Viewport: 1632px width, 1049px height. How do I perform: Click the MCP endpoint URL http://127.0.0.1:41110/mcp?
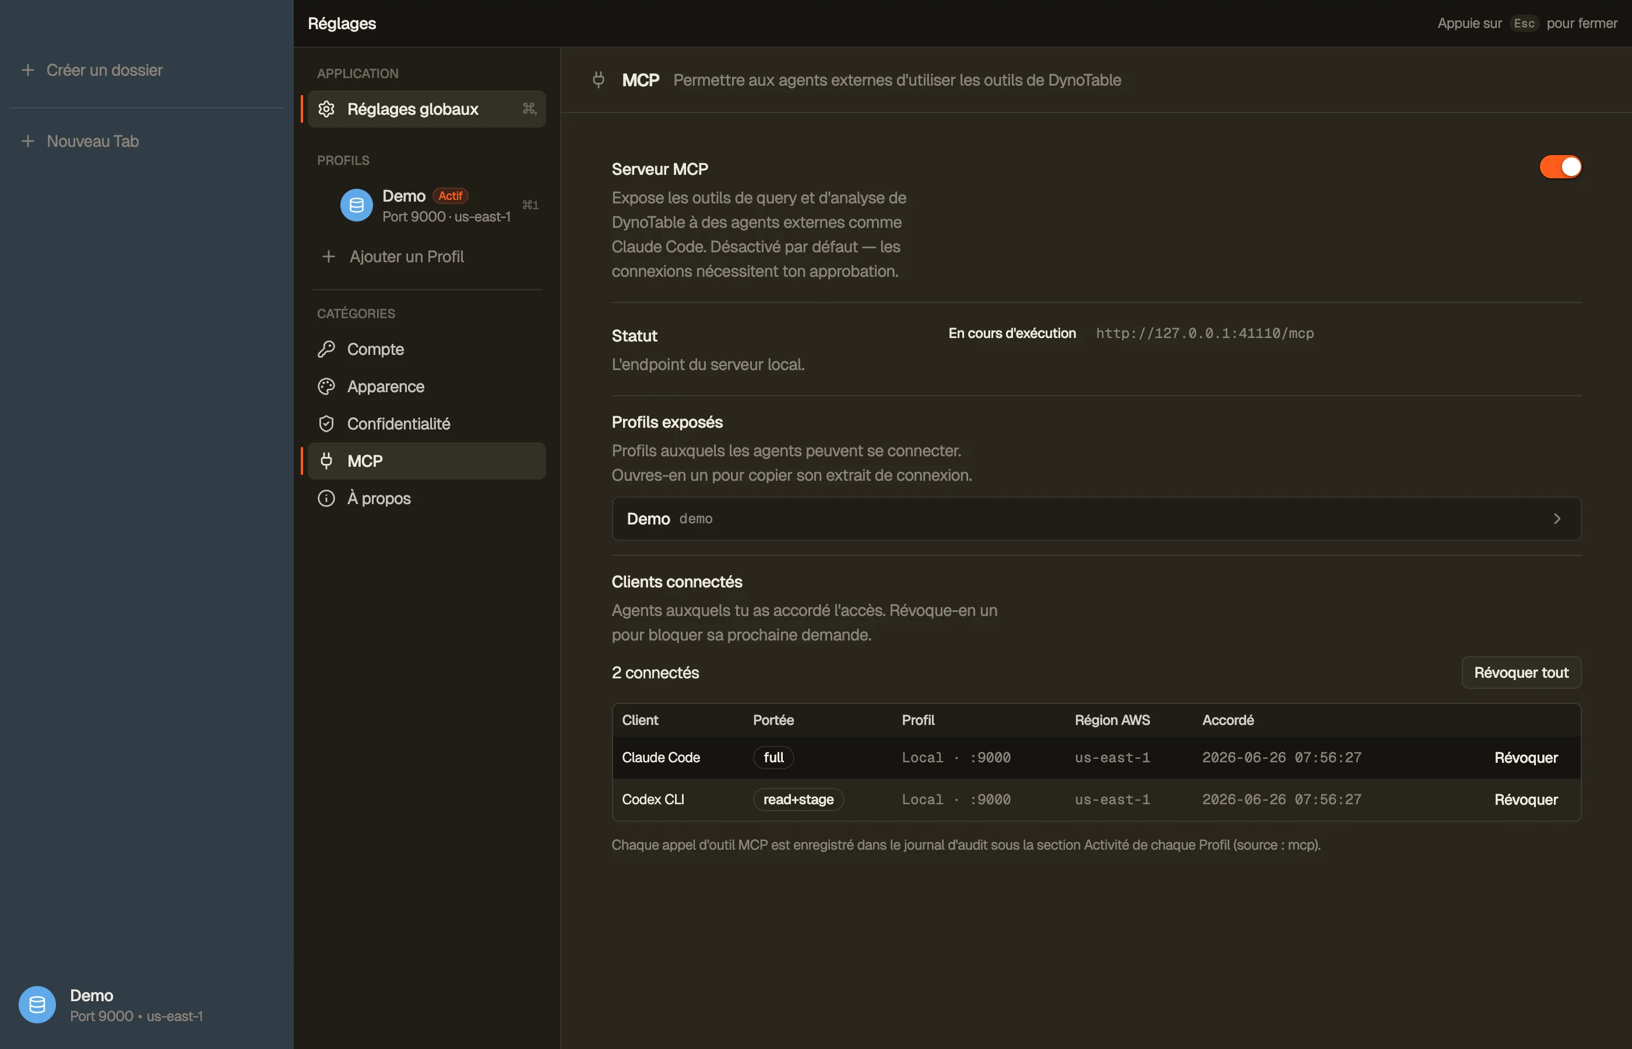point(1204,334)
